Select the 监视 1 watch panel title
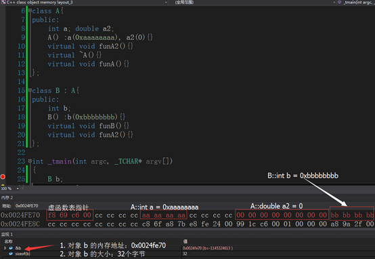 7,234
